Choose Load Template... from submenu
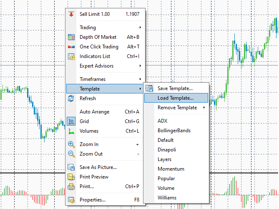 [176, 98]
